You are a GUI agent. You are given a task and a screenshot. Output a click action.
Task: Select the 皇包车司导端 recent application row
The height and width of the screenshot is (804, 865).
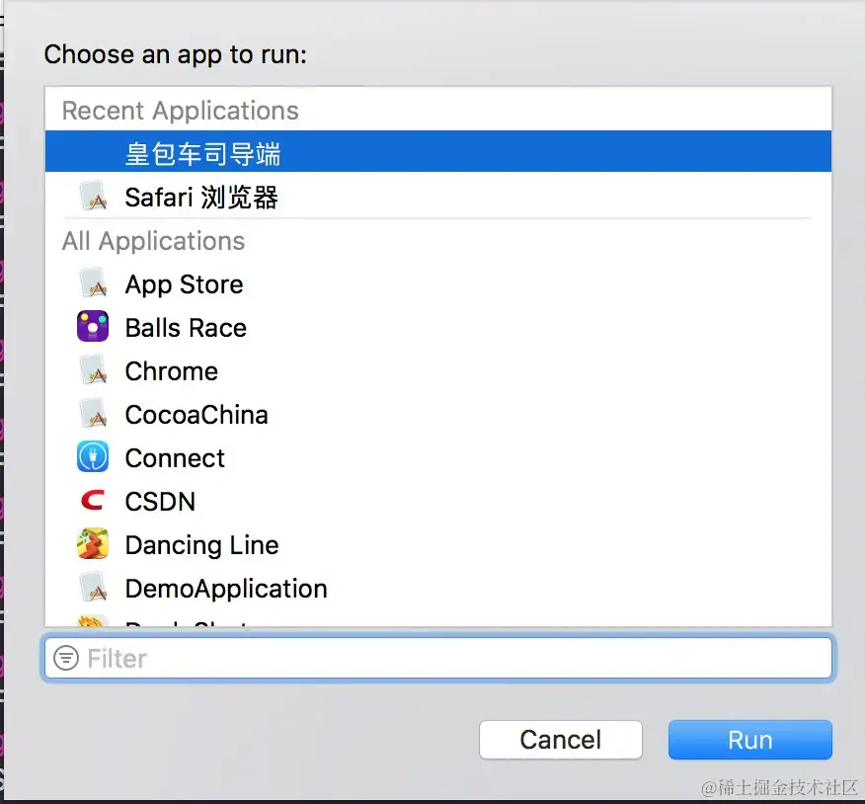[438, 151]
